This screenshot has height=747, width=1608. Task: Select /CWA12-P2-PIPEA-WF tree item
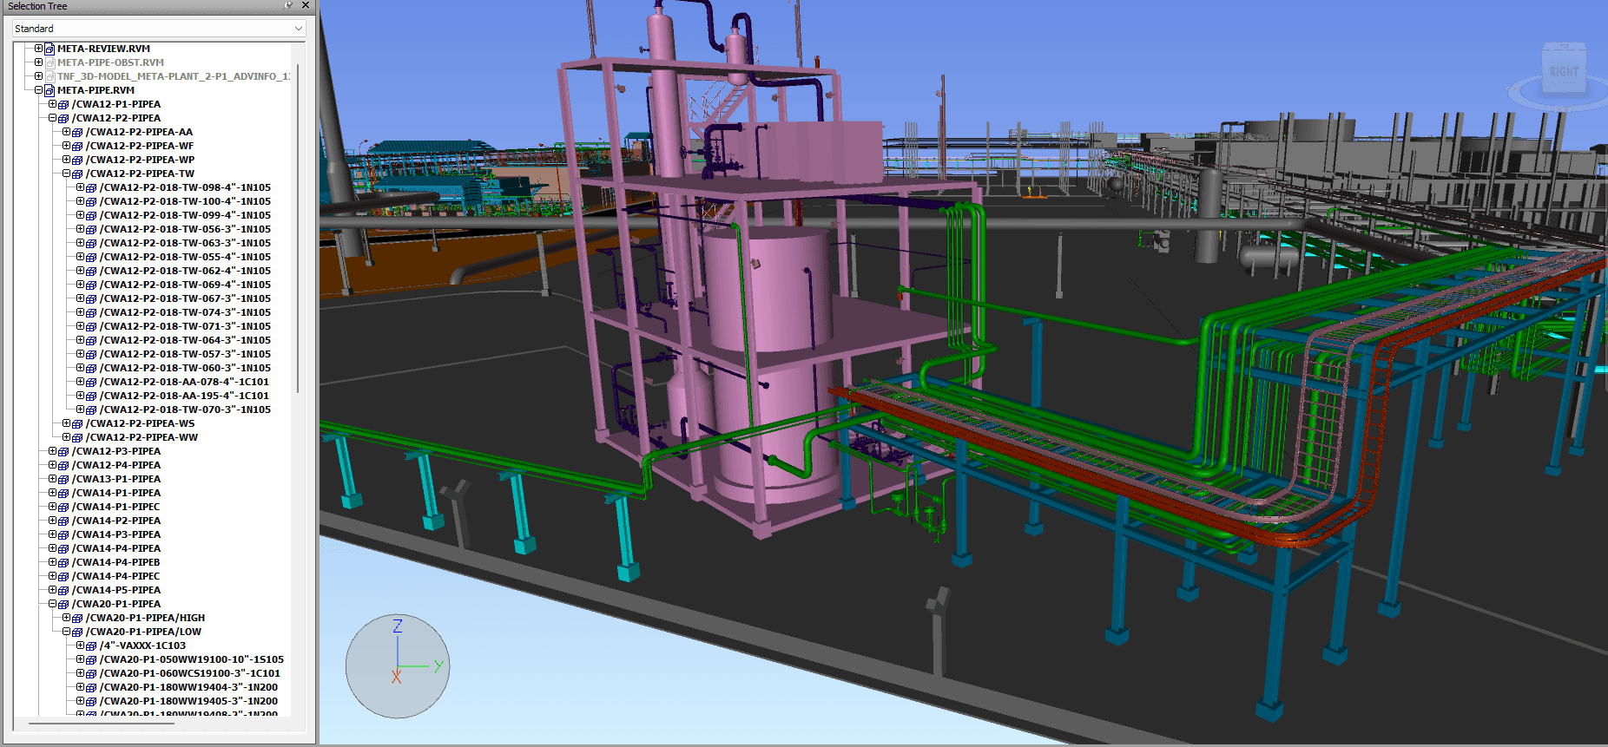pos(140,146)
